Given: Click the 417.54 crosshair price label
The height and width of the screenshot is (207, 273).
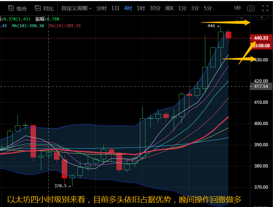Looking at the screenshot, I should [261, 86].
